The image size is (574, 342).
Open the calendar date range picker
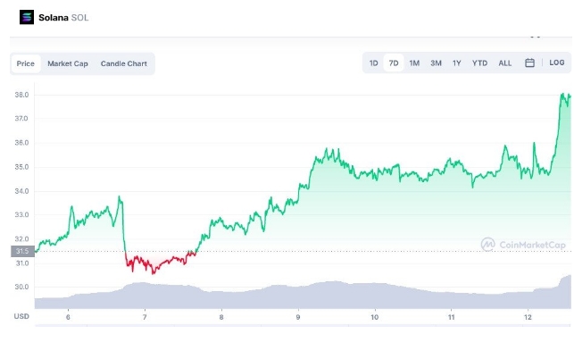[529, 63]
